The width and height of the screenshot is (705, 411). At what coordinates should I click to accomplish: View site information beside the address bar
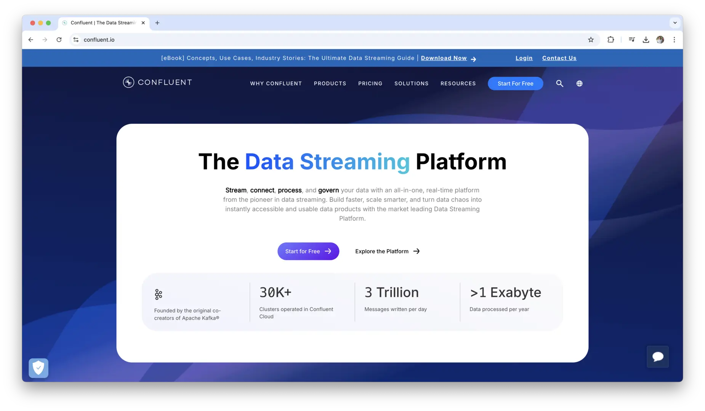pos(76,40)
